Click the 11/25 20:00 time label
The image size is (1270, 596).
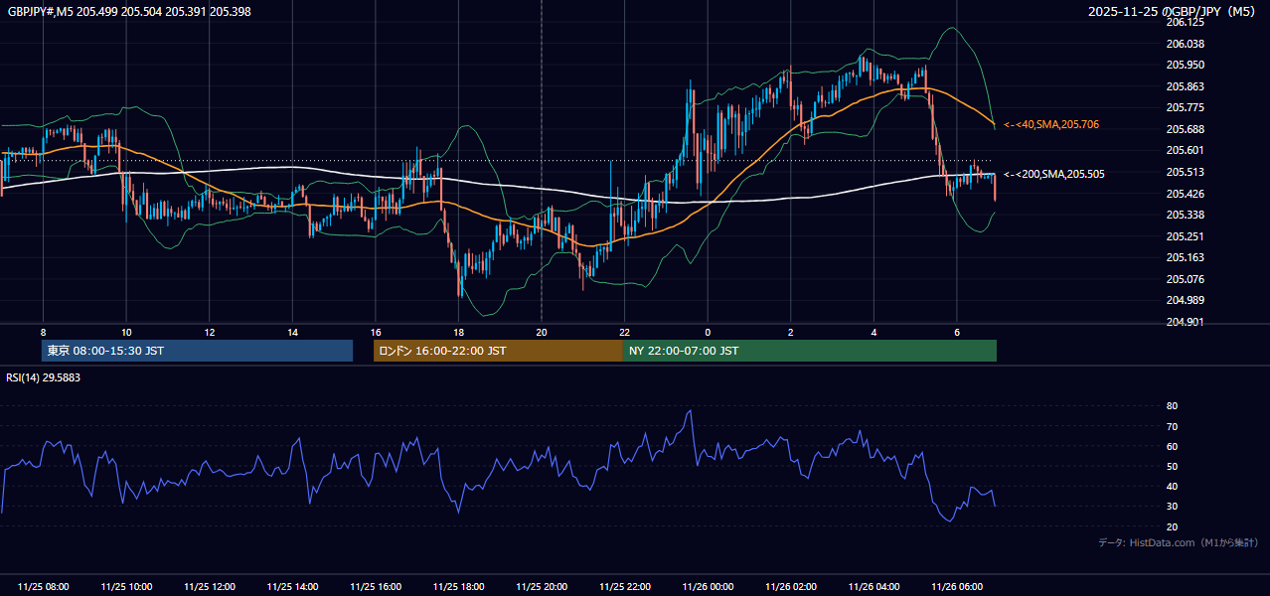click(542, 587)
